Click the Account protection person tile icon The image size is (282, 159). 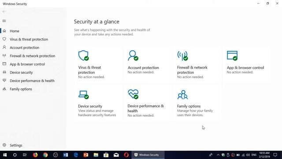coord(133,56)
